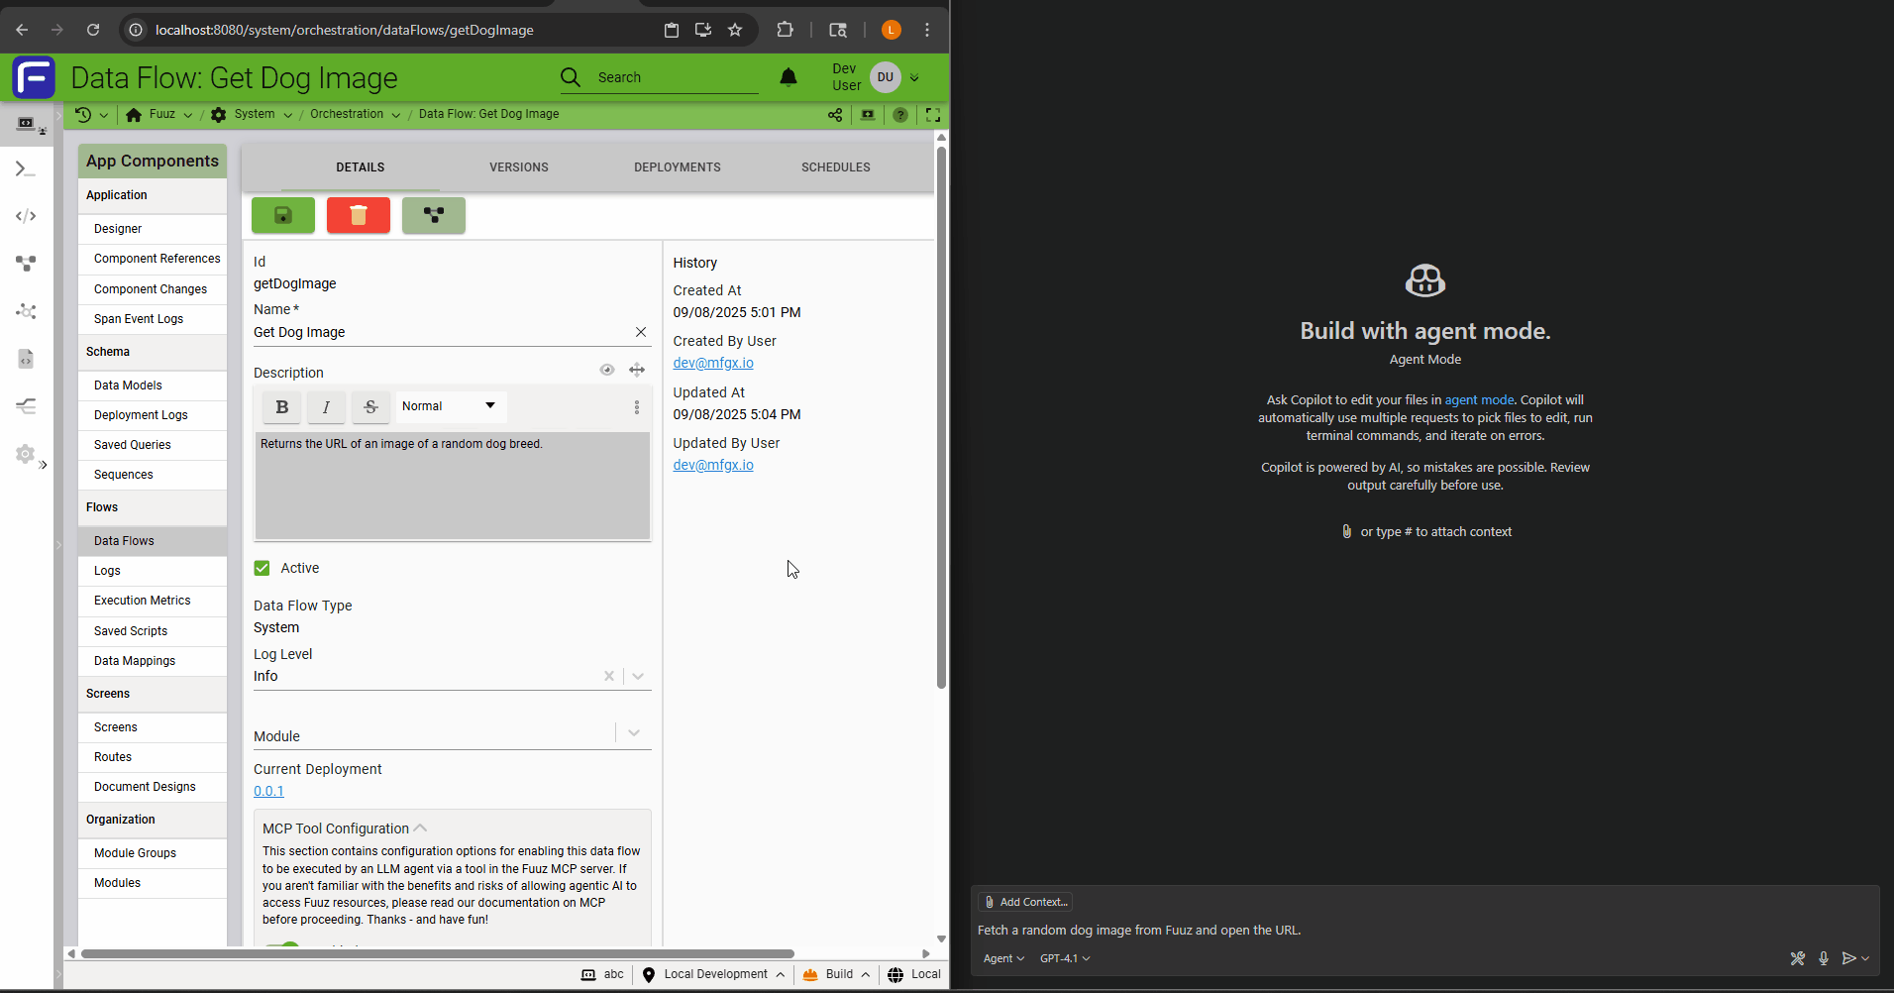The image size is (1894, 993).
Task: Select the Details tab
Action: click(361, 167)
